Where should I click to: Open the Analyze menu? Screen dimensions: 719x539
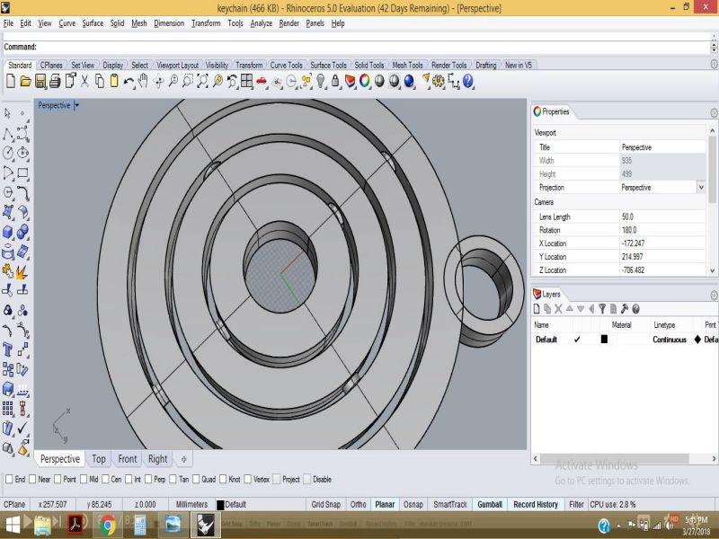pos(261,23)
